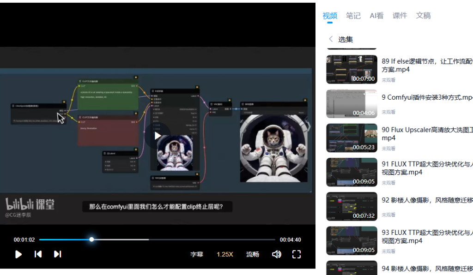Select title 90 Flux Upscaler高清放大洗图

[427, 134]
